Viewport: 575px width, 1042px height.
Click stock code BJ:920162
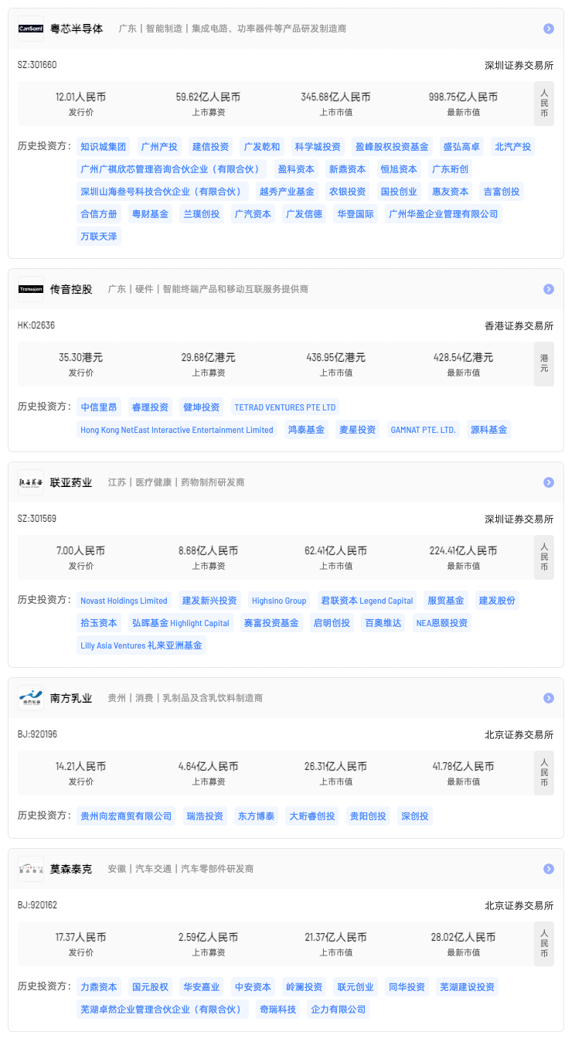[37, 905]
